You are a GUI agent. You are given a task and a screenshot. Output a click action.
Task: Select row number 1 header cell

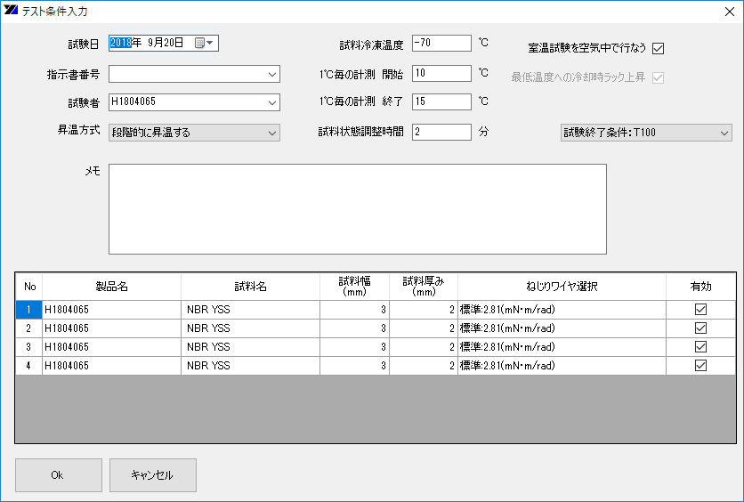click(28, 310)
